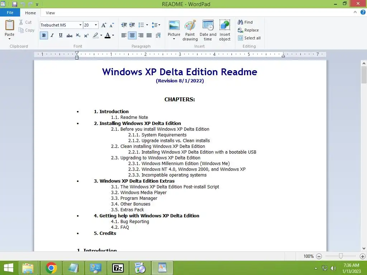Click Select all
Viewport: 367px width, 275px height.
click(249, 38)
